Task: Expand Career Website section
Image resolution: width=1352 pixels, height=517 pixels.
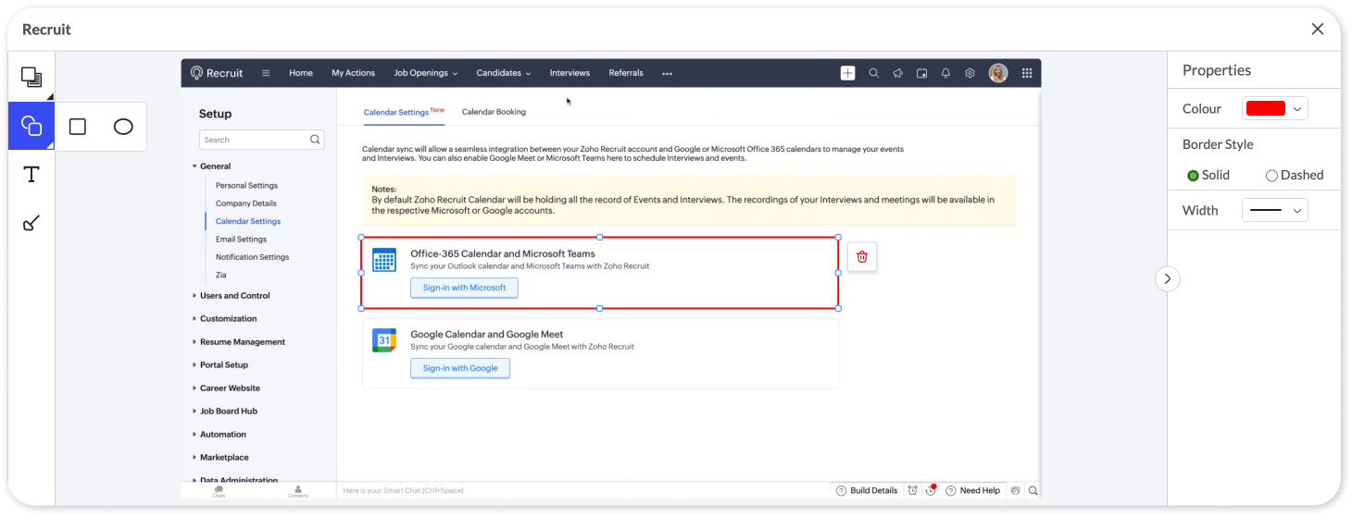Action: [226, 388]
